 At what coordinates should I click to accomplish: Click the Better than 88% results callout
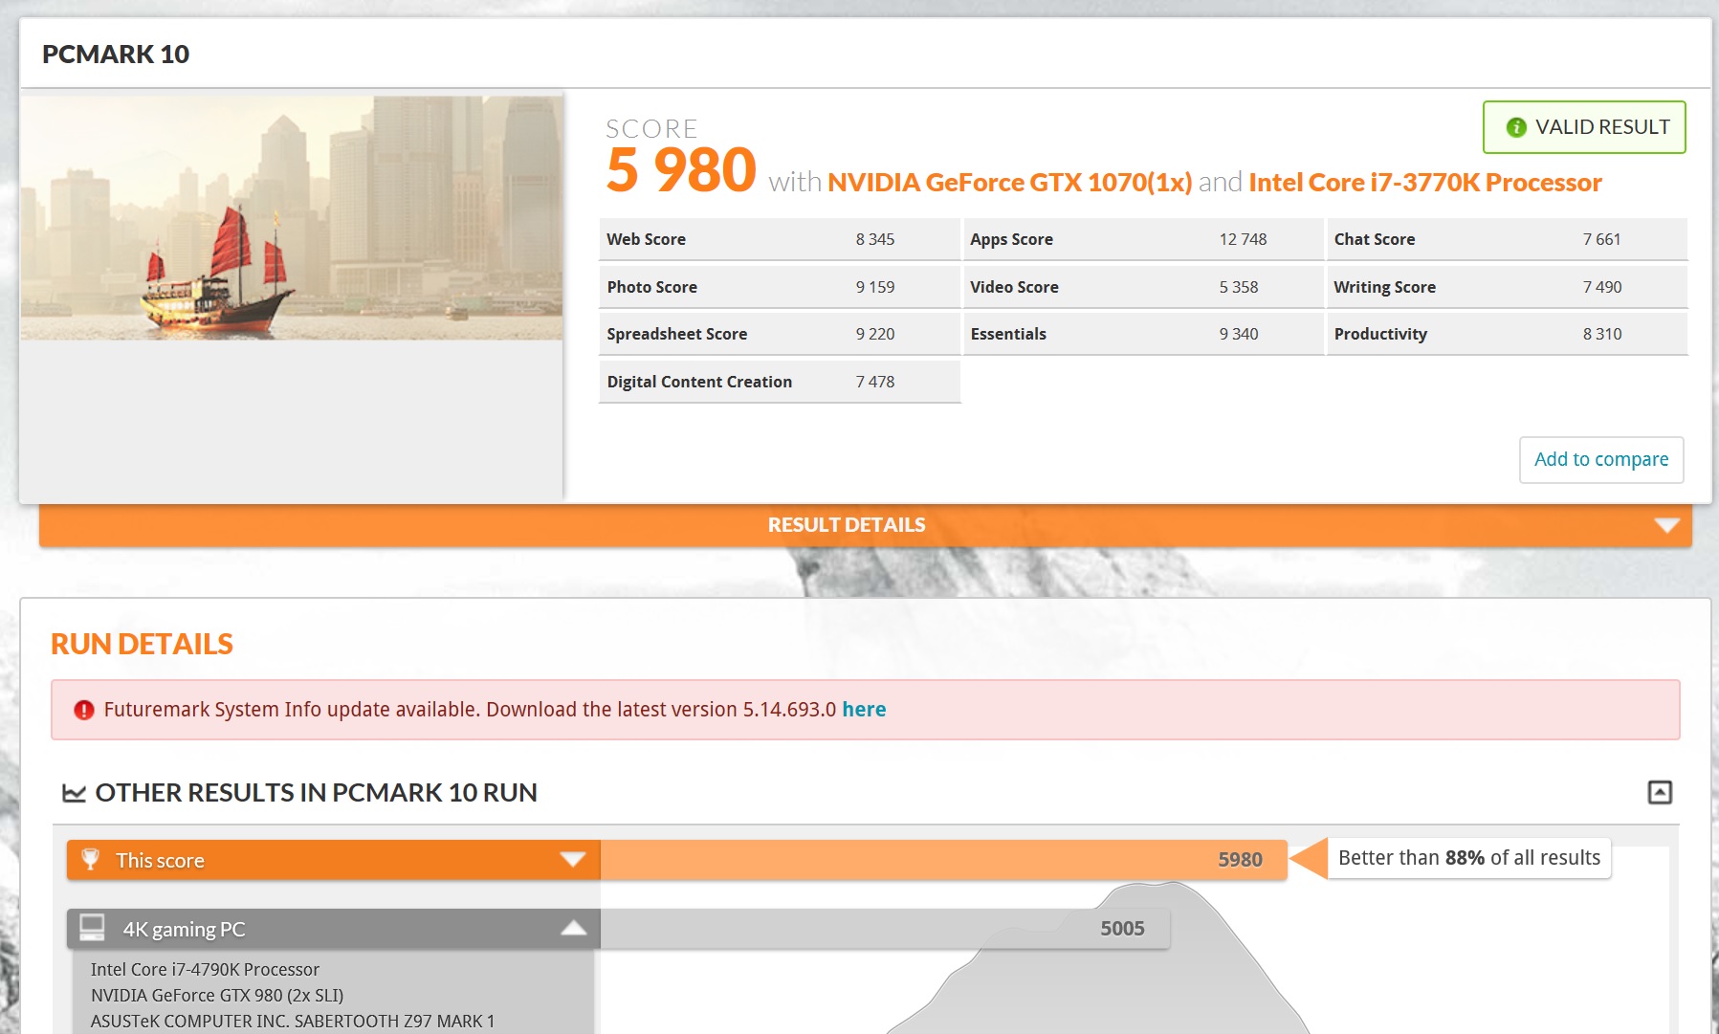point(1469,858)
